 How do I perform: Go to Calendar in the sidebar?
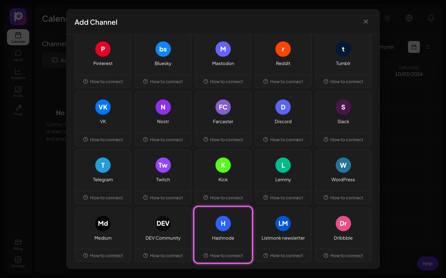pyautogui.click(x=18, y=37)
